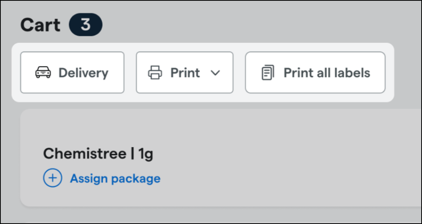Expand the Print chevron arrow
The width and height of the screenshot is (422, 224).
(x=215, y=73)
